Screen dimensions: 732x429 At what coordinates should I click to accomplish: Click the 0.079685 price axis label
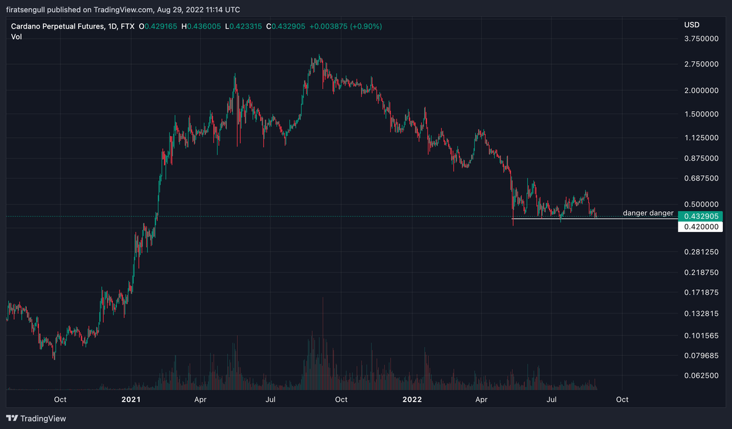[701, 355]
